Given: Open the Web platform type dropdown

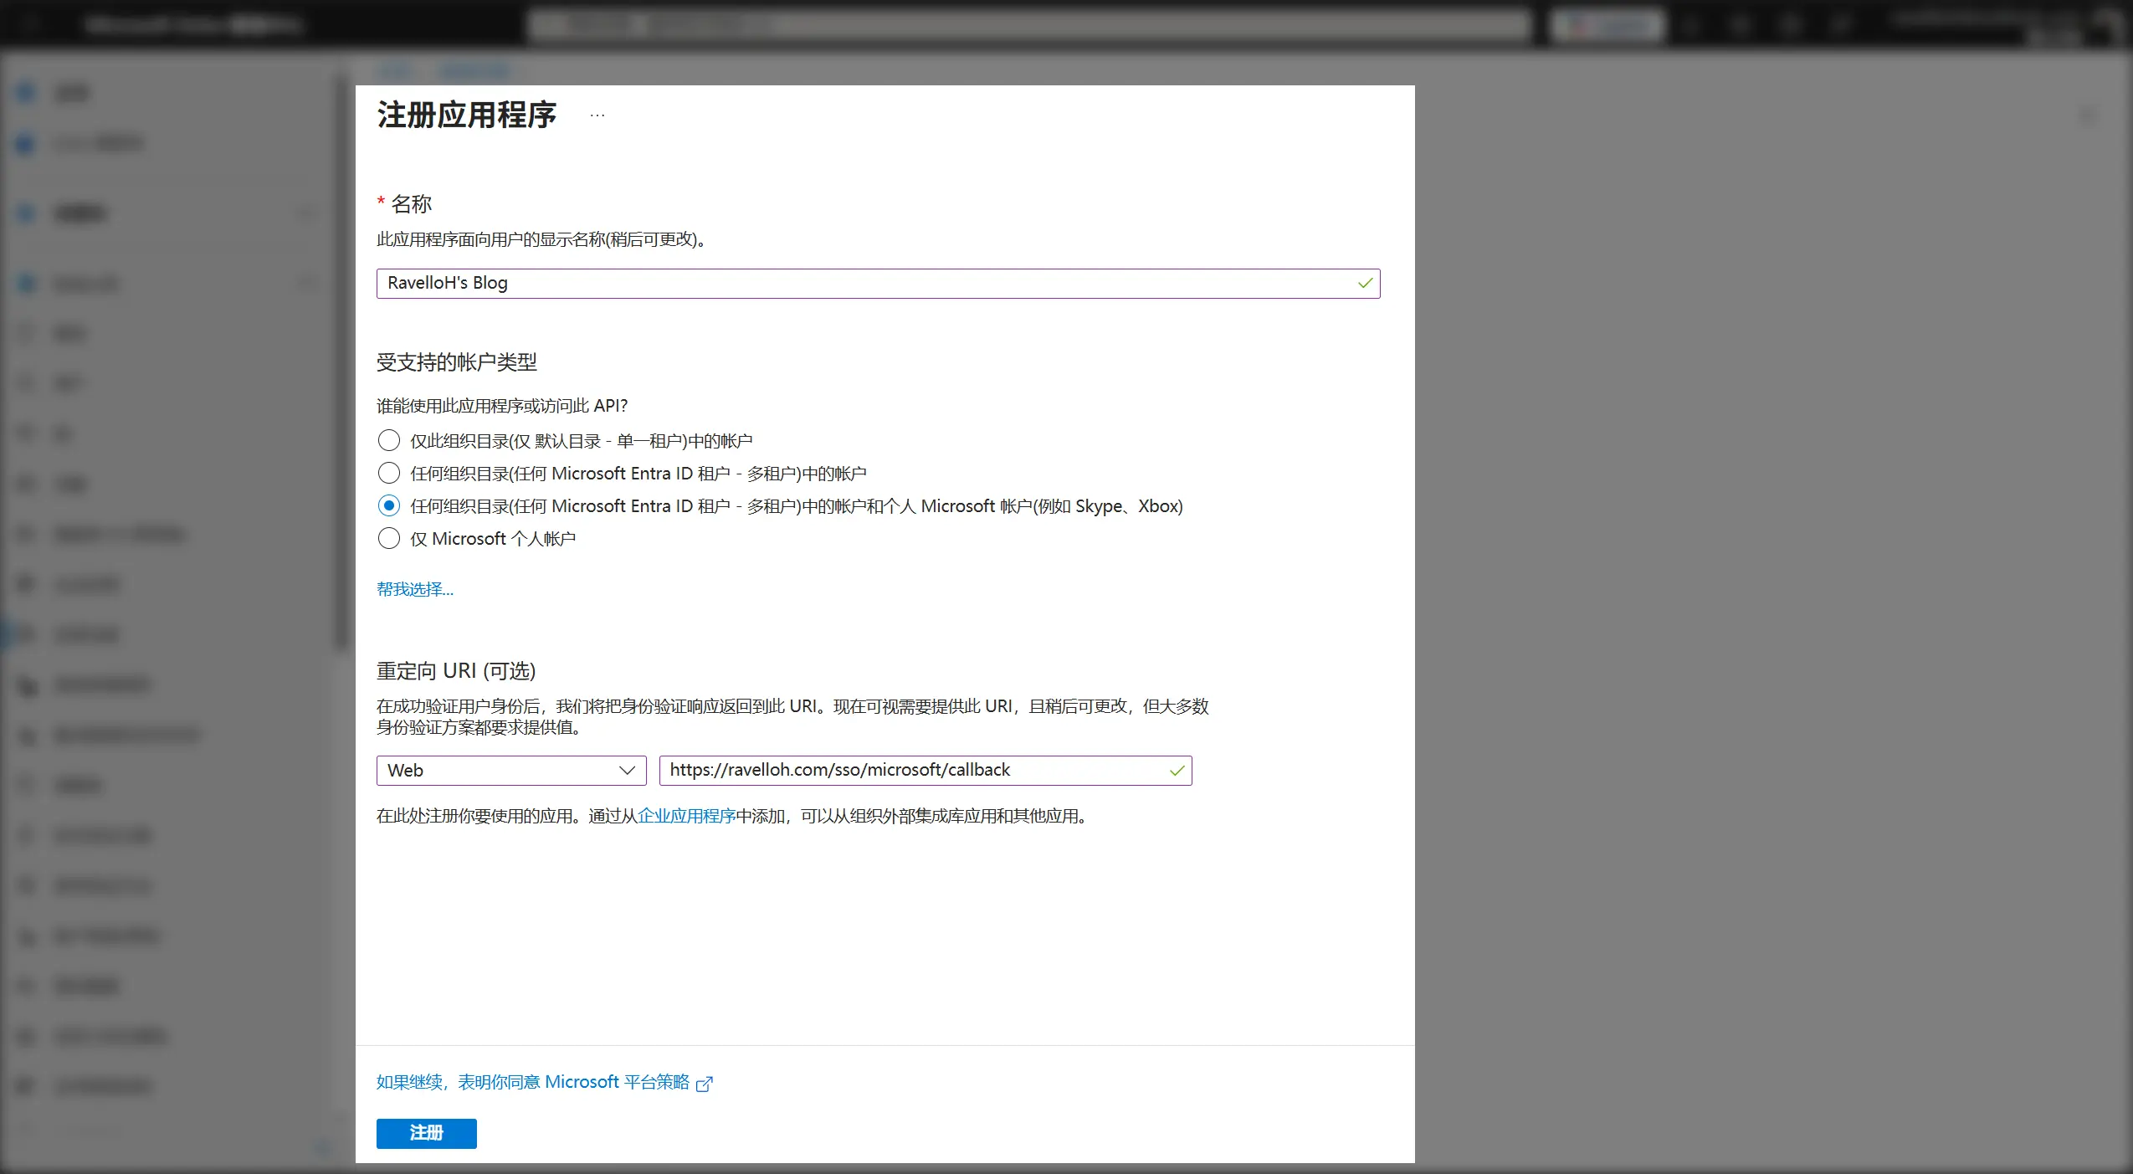Looking at the screenshot, I should coord(510,771).
